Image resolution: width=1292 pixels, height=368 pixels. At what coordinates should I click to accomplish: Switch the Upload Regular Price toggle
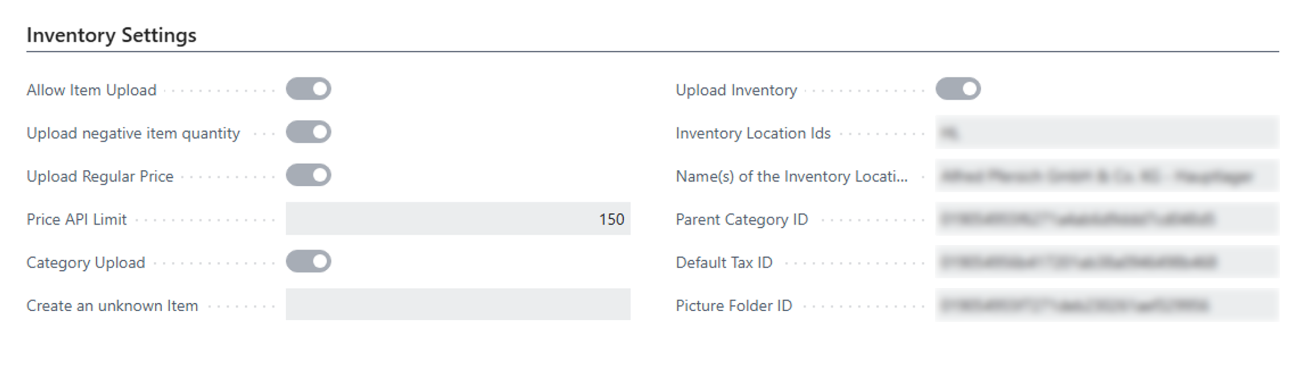pos(308,175)
